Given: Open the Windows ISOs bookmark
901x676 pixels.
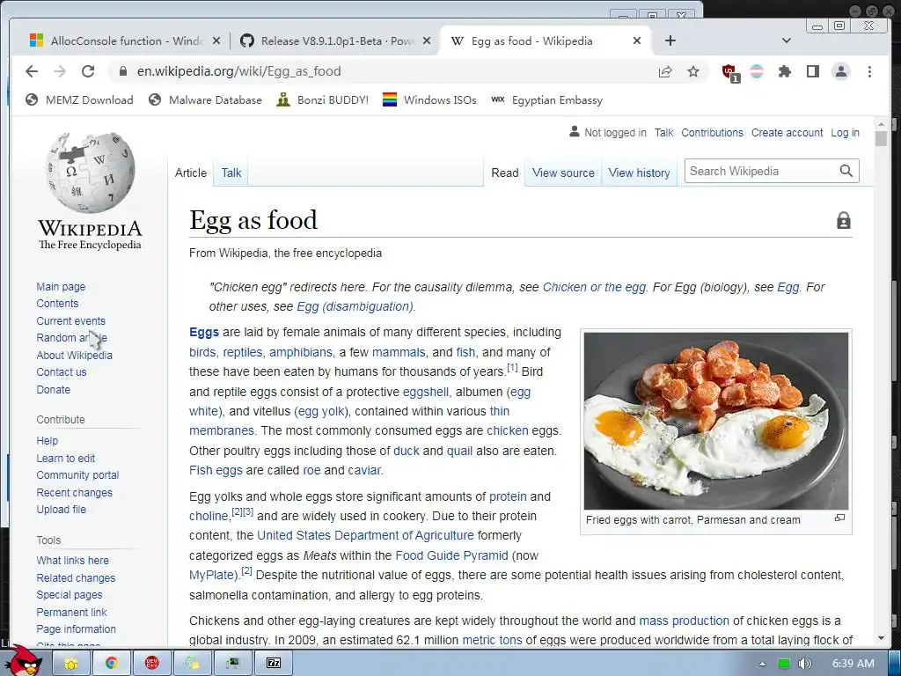Looking at the screenshot, I should pos(429,100).
